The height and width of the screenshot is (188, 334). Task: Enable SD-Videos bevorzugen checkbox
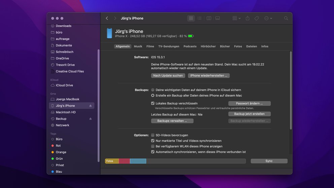153,135
